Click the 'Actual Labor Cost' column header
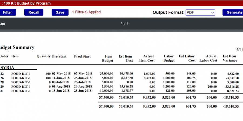This screenshot has width=243, height=121. click(208, 58)
